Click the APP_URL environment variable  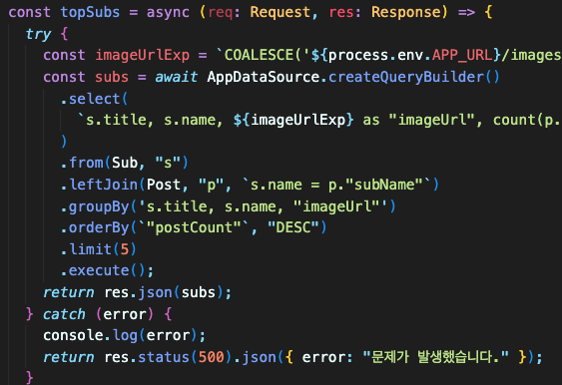click(x=462, y=56)
